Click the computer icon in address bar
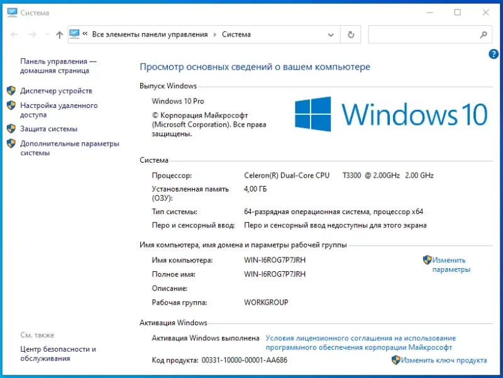Image resolution: width=503 pixels, height=378 pixels. point(74,35)
